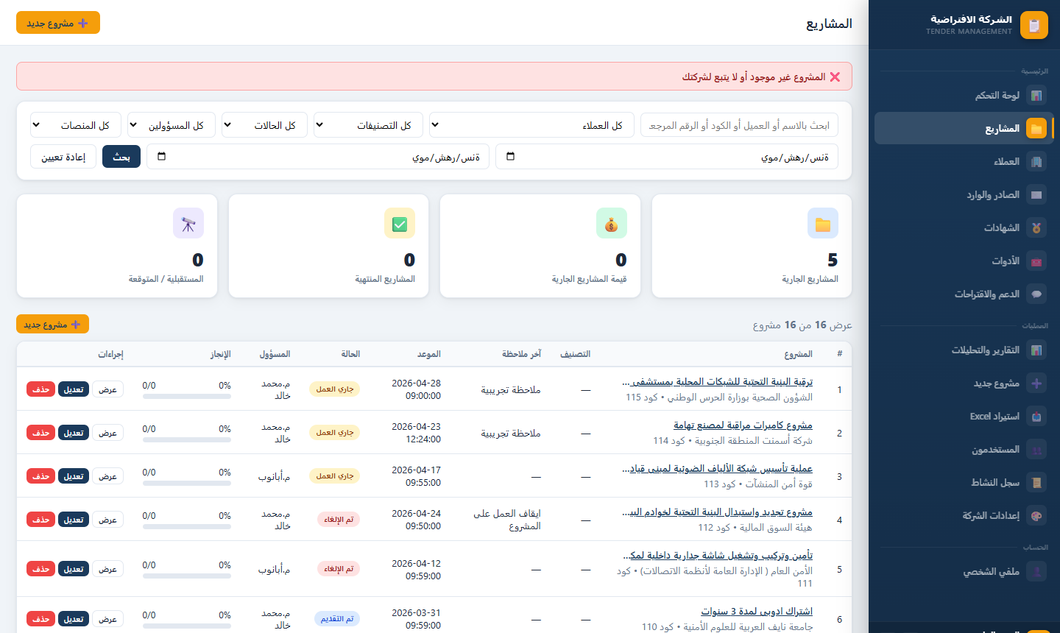The height and width of the screenshot is (633, 1060).
Task: Click تعديل button in row 5
Action: [x=74, y=569]
